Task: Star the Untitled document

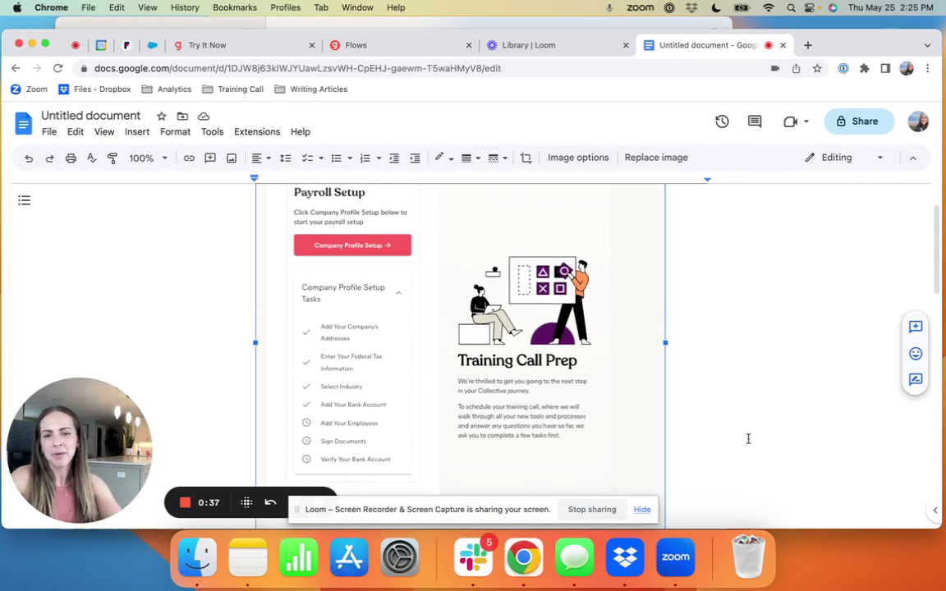Action: 161,116
